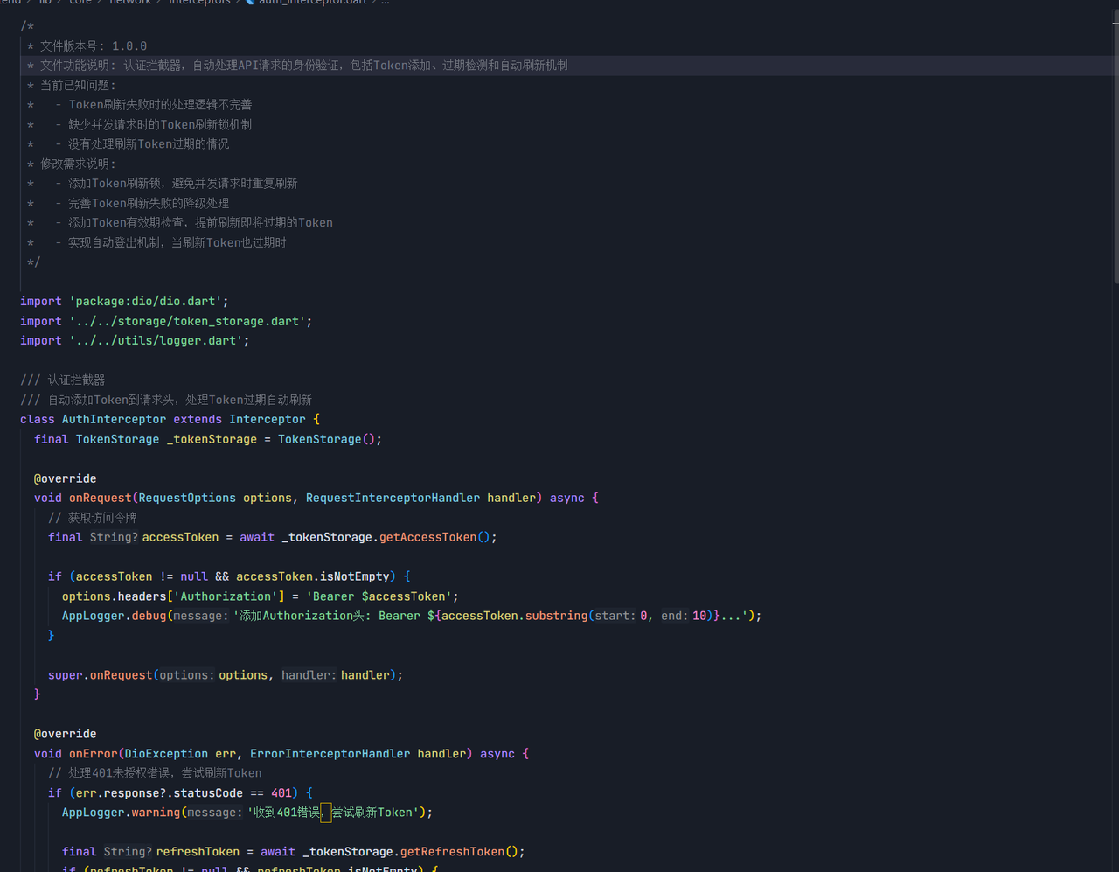Click the substring method call
1119x872 pixels.
pyautogui.click(x=557, y=616)
